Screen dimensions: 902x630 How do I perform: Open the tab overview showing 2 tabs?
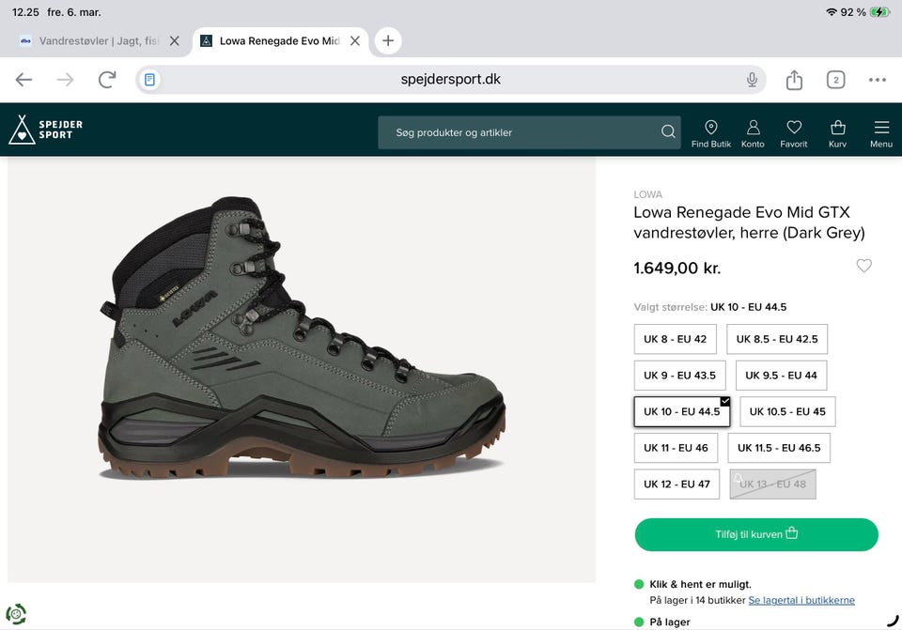(x=836, y=79)
